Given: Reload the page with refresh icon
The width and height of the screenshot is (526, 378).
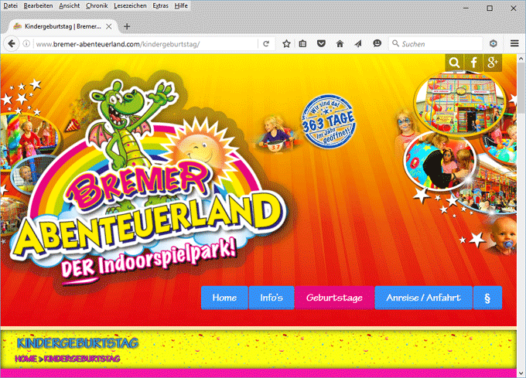Looking at the screenshot, I should (x=266, y=44).
